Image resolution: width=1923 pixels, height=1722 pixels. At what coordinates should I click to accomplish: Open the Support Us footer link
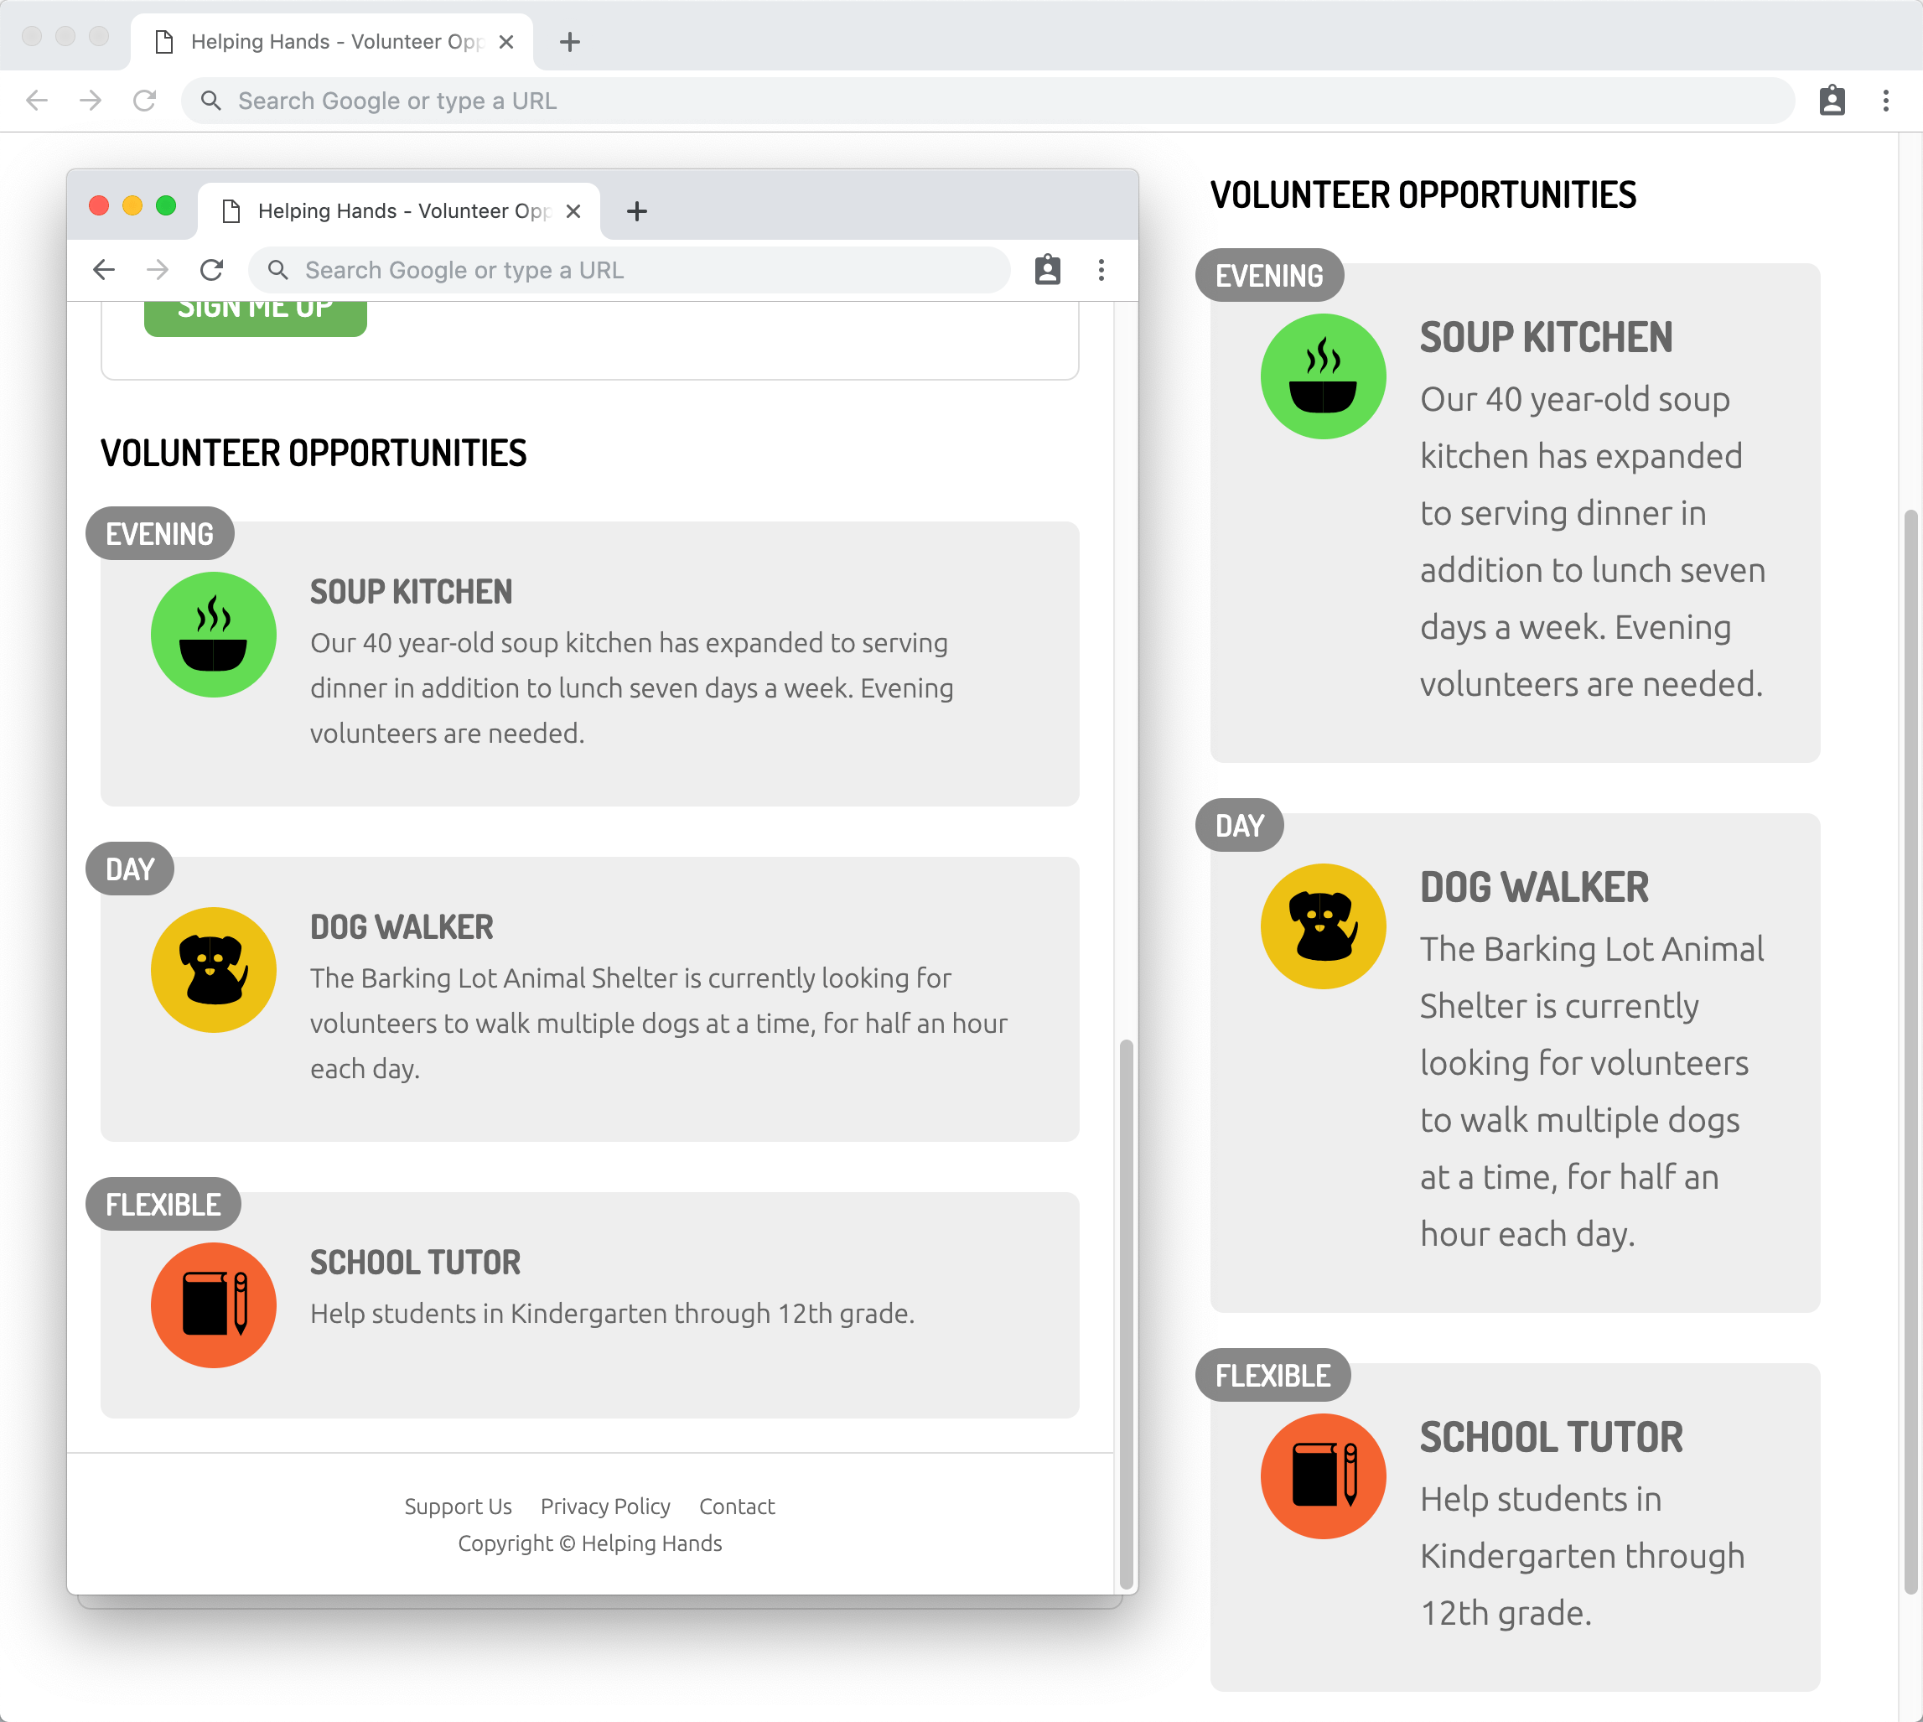point(458,1507)
